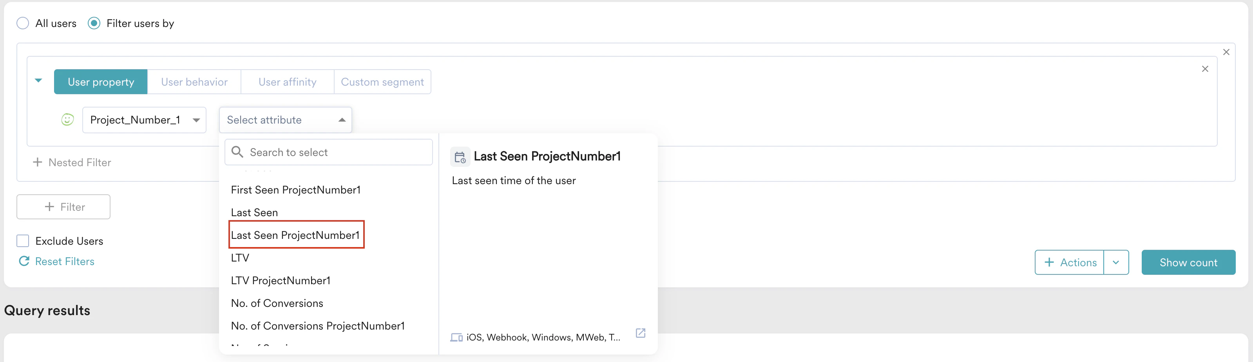The height and width of the screenshot is (362, 1253).
Task: Select the All users radio button
Action: click(x=22, y=23)
